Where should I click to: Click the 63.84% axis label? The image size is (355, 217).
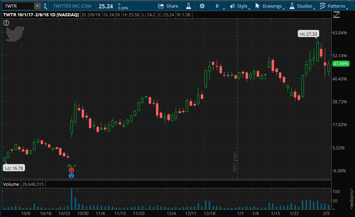[x=340, y=33]
